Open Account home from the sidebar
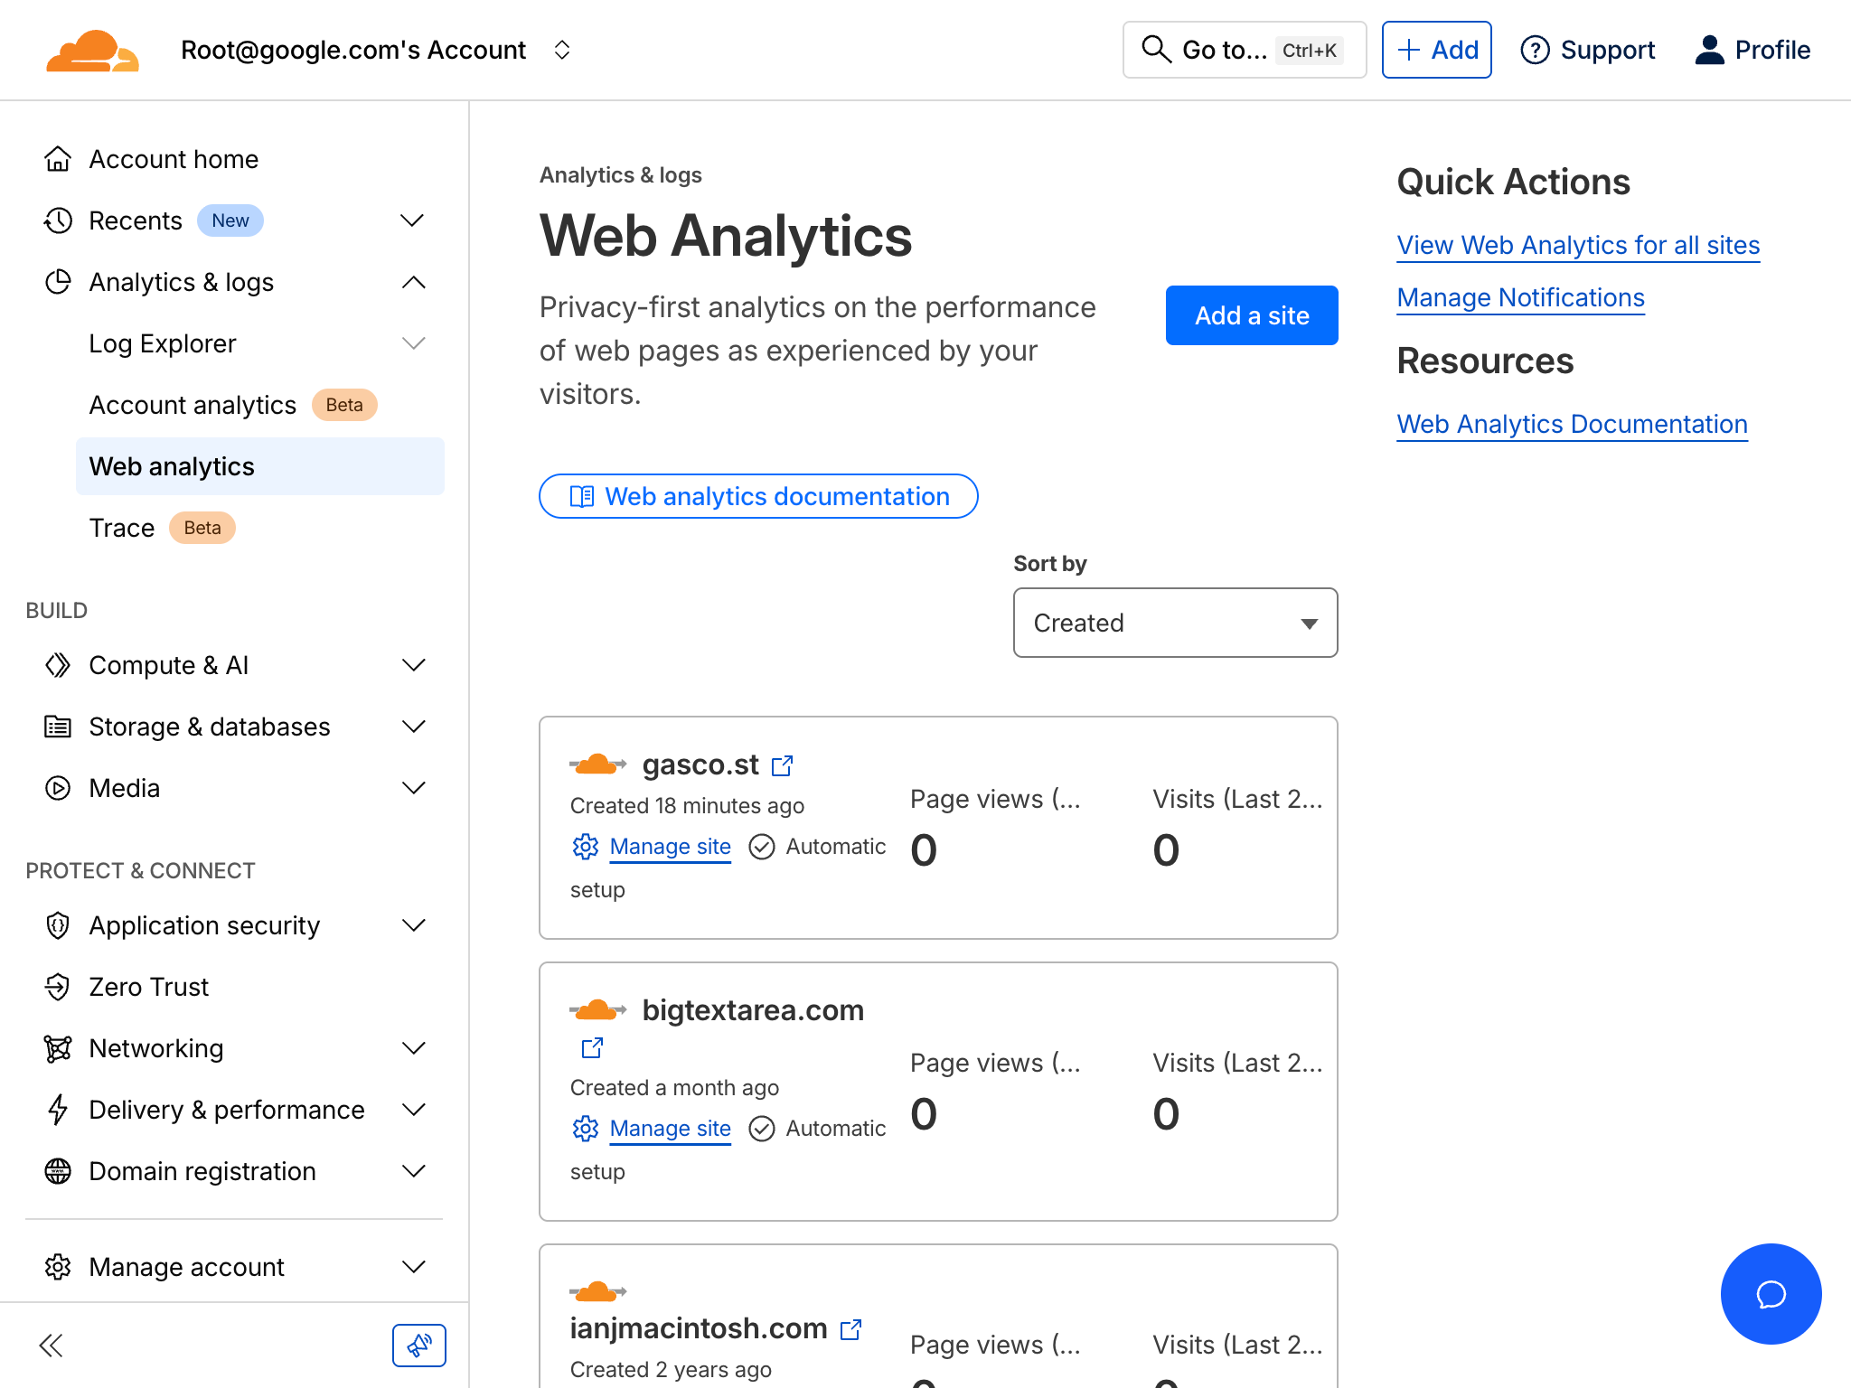 pyautogui.click(x=174, y=159)
